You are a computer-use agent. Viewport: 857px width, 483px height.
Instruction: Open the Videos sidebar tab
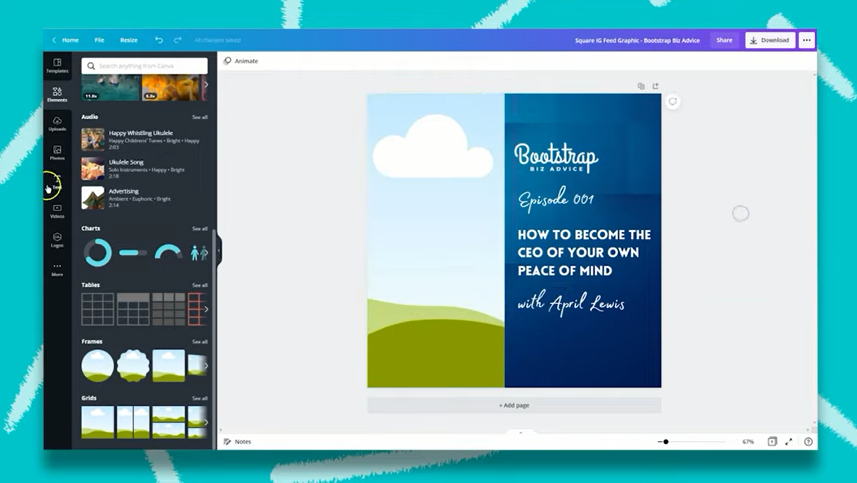(57, 211)
